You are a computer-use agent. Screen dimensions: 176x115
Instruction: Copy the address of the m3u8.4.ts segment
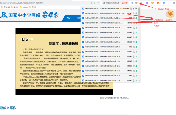tap(134, 28)
